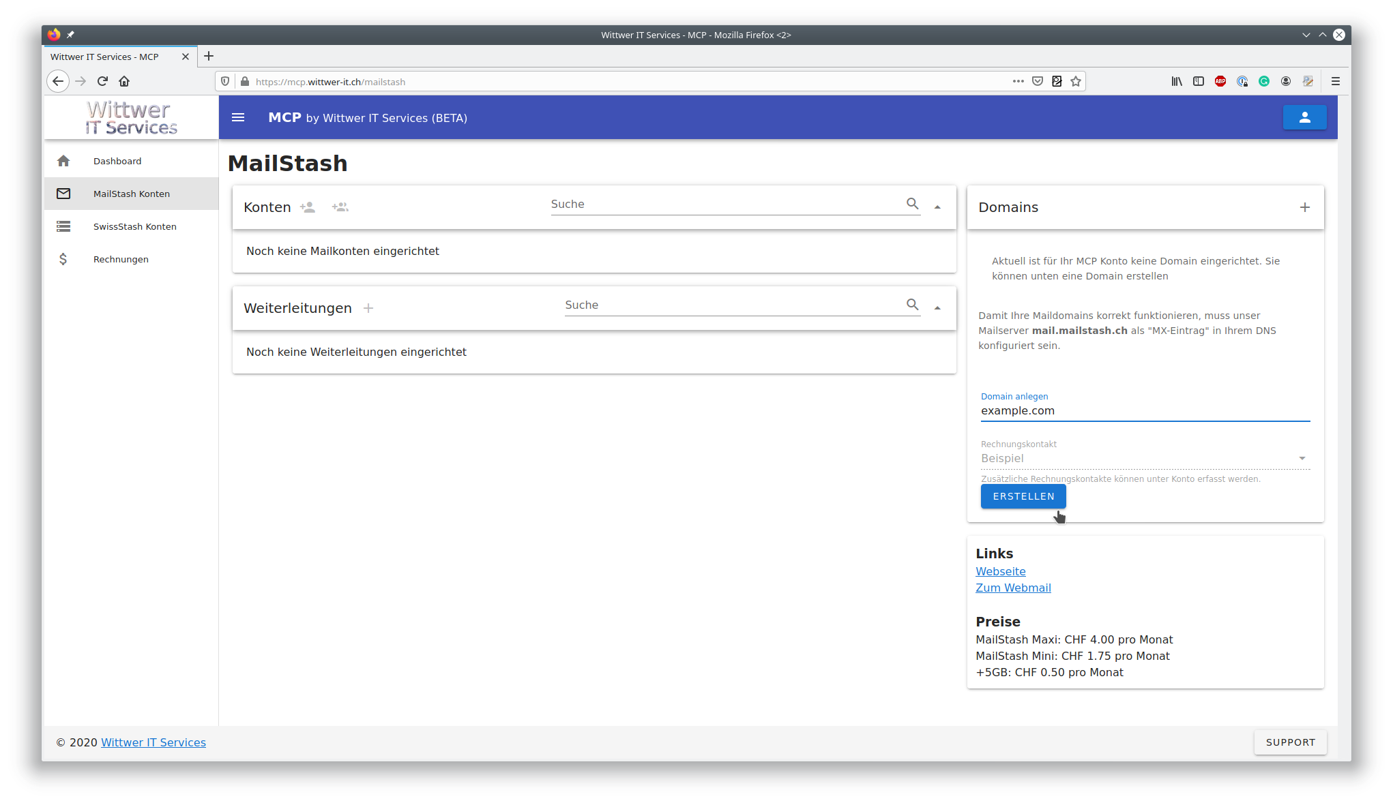Open Adblock Plus extension

pyautogui.click(x=1220, y=81)
